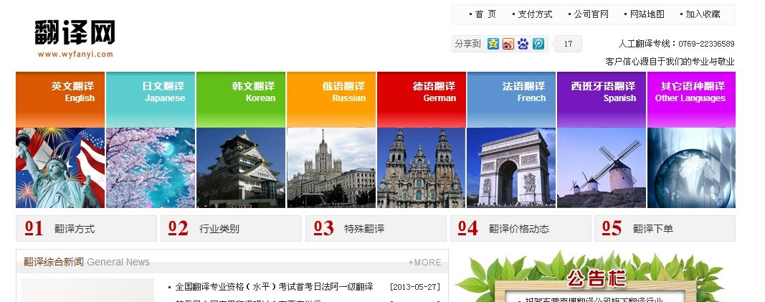Open the Arc de Triomphe image
The height and width of the screenshot is (302, 765).
pyautogui.click(x=511, y=168)
